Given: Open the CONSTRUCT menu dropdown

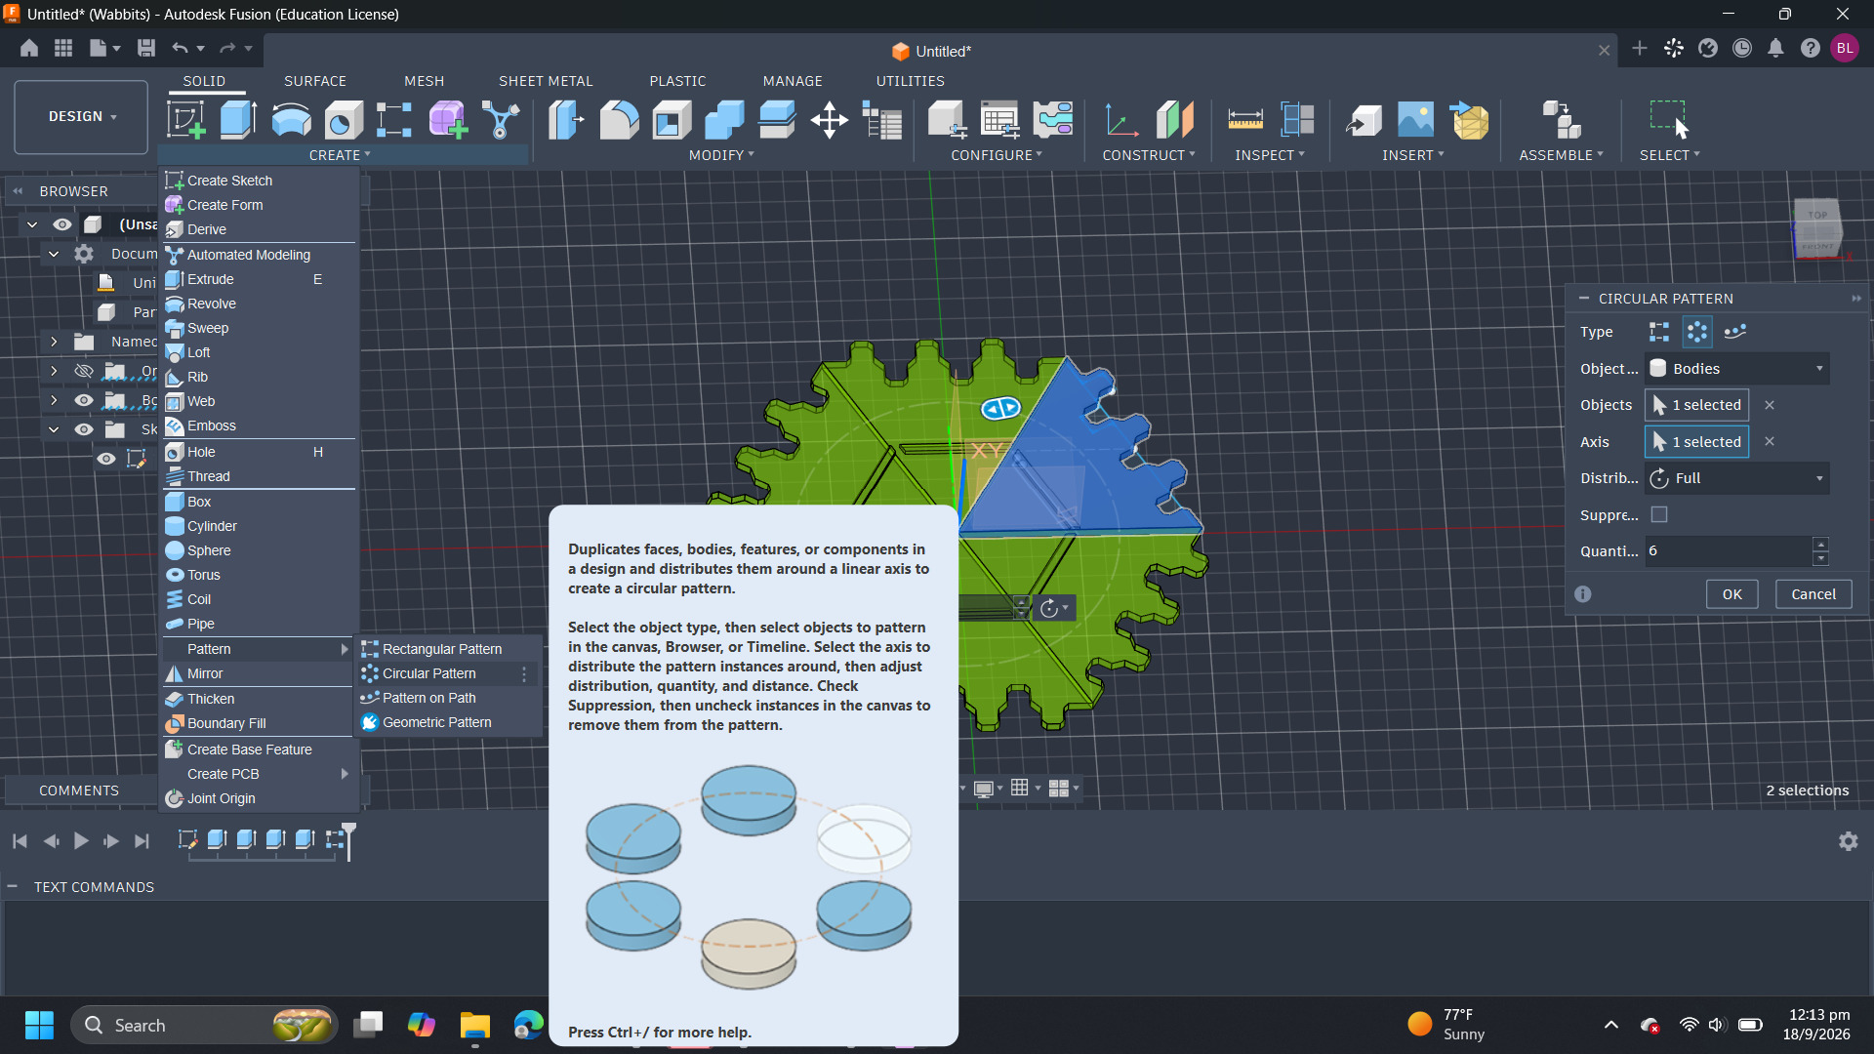Looking at the screenshot, I should (x=1149, y=155).
